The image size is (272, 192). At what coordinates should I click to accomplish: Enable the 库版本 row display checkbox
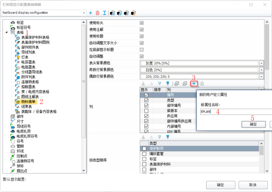146,111
